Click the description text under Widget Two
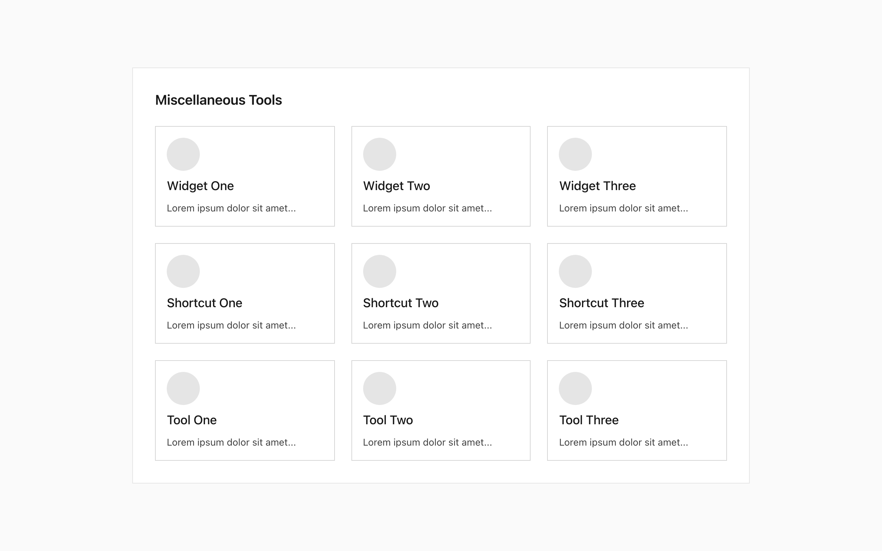 428,208
